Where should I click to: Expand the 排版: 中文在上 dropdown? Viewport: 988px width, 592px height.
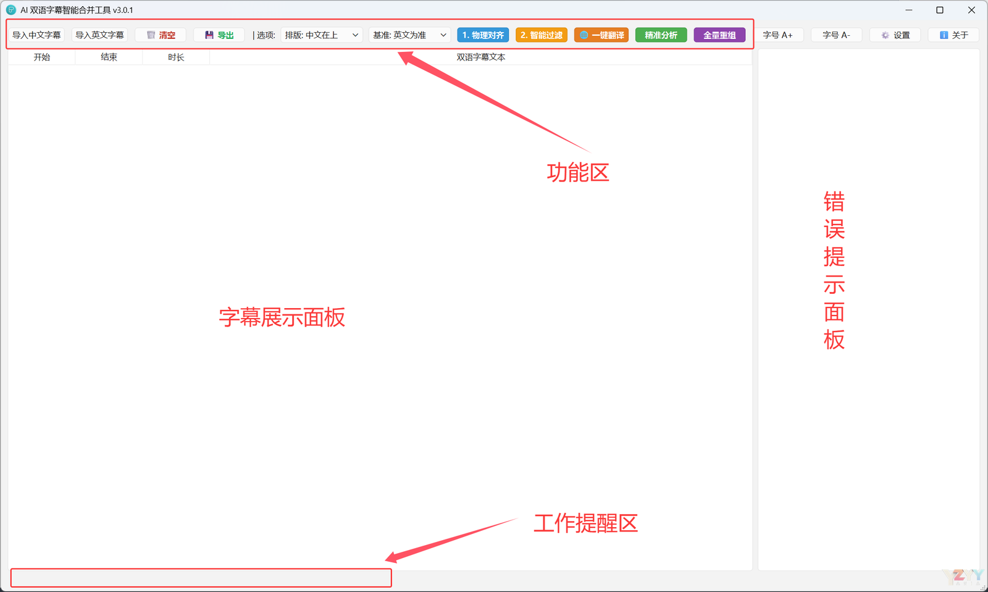click(x=321, y=35)
